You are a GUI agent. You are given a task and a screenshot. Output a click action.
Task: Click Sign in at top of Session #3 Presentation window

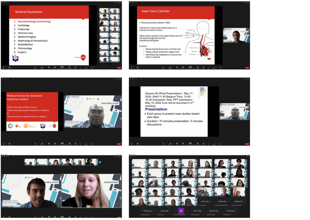pyautogui.click(x=244, y=79)
